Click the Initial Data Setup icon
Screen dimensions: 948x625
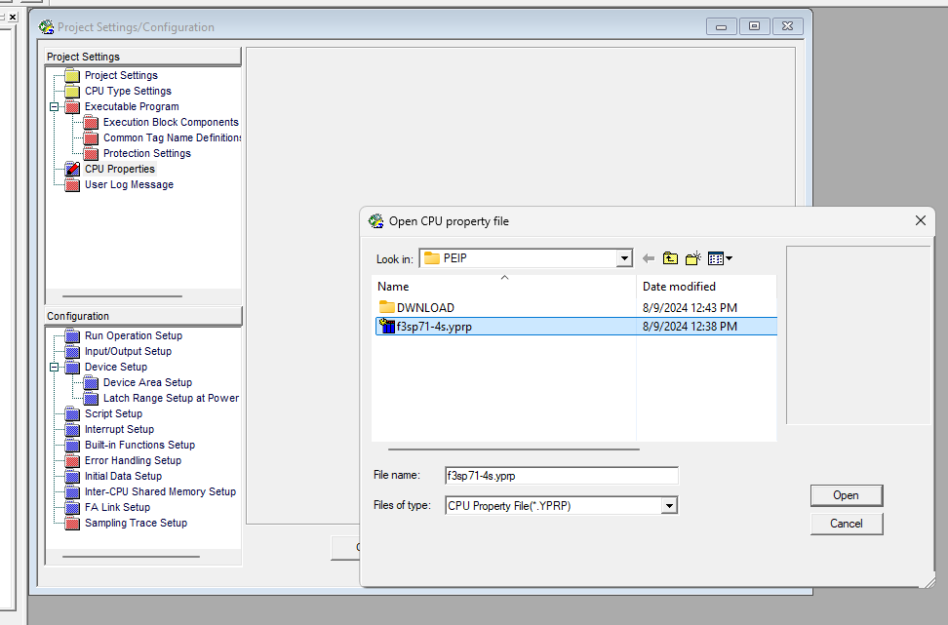[x=72, y=476]
